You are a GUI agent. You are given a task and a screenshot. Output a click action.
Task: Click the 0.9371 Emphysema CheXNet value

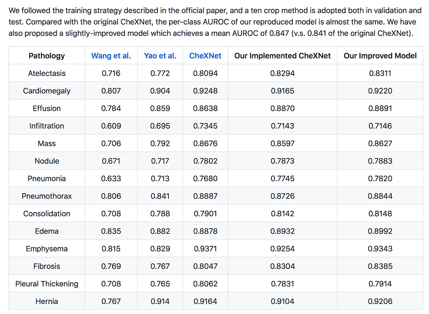[x=205, y=249]
